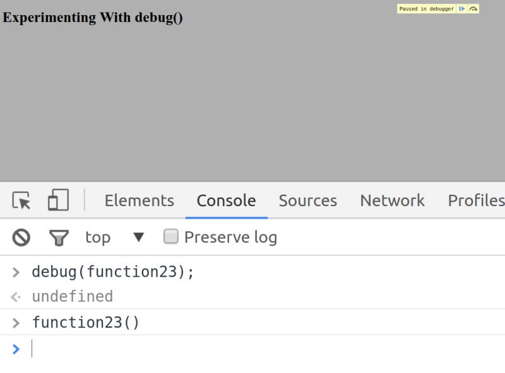Open the console filter options
Viewport: 505px width, 373px height.
[59, 238]
